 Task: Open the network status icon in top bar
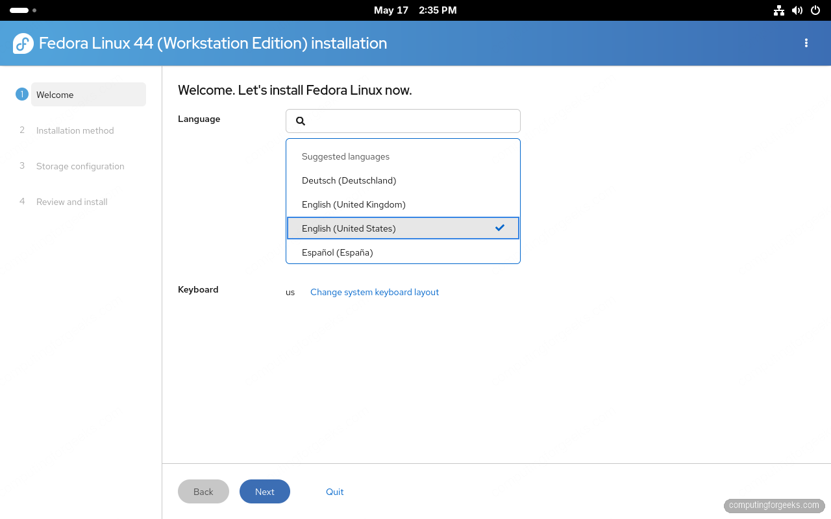click(779, 10)
